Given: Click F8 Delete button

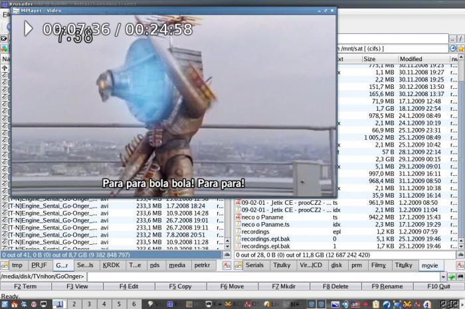Looking at the screenshot, I should (335, 286).
